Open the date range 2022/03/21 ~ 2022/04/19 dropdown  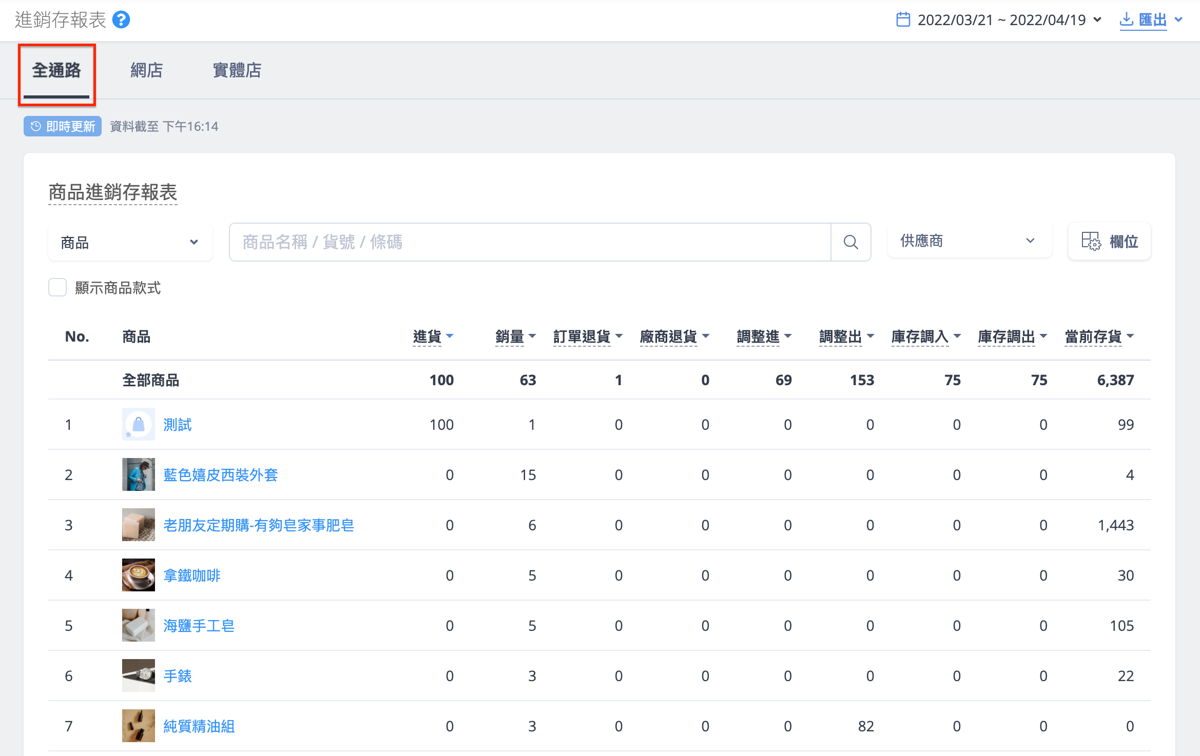[999, 19]
